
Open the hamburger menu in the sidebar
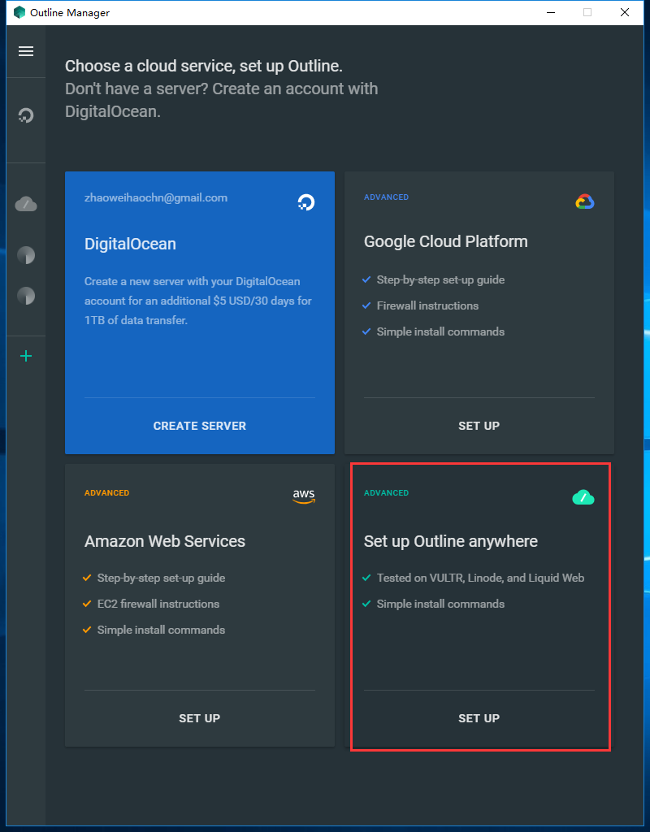coord(26,51)
